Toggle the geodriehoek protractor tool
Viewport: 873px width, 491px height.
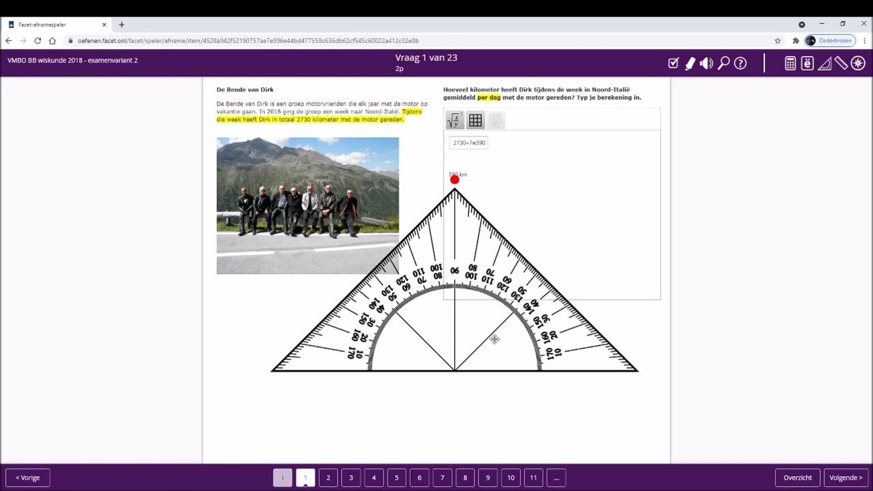coord(825,63)
